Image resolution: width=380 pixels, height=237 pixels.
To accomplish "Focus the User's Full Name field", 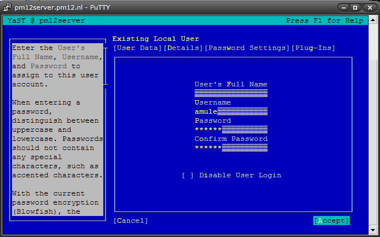I will click(231, 93).
